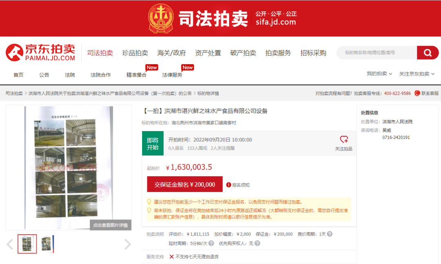Click the main auction item photo

point(69,168)
